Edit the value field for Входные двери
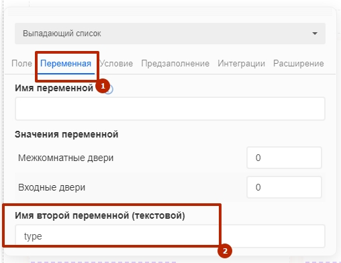 pos(284,187)
